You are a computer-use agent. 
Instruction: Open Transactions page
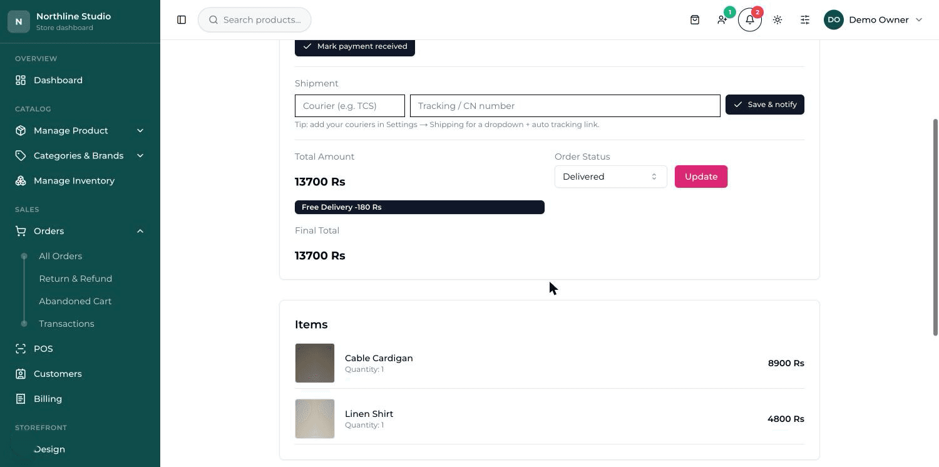click(x=66, y=324)
